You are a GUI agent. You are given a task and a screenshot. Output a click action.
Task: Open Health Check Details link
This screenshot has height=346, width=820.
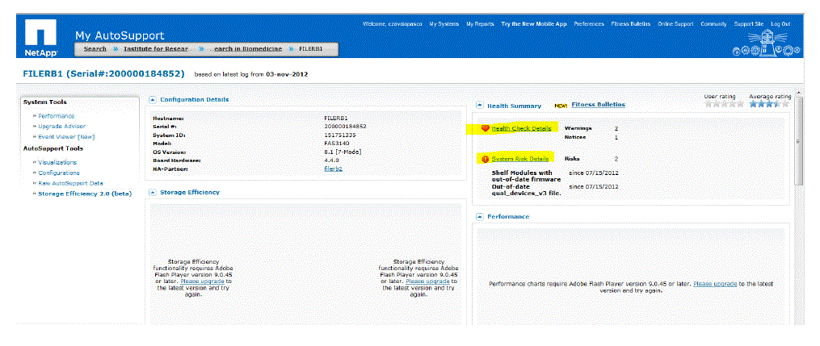(521, 128)
